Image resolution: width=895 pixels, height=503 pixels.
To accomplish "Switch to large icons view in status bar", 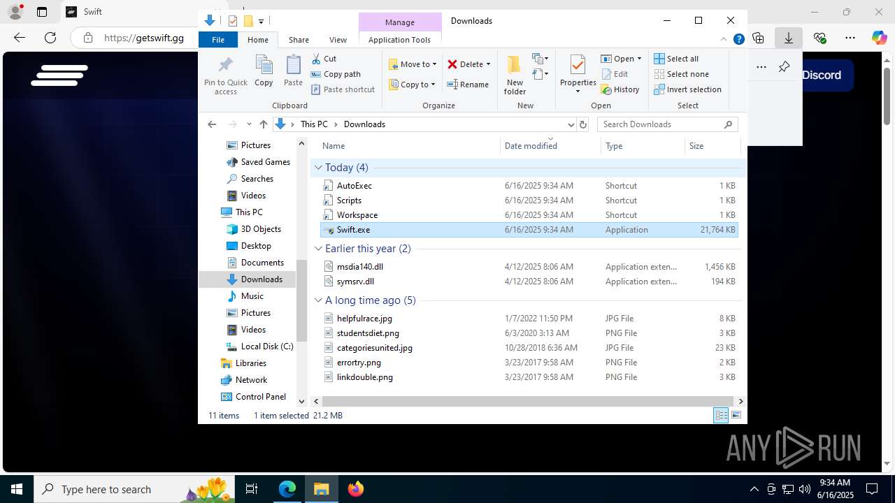I will (x=736, y=416).
